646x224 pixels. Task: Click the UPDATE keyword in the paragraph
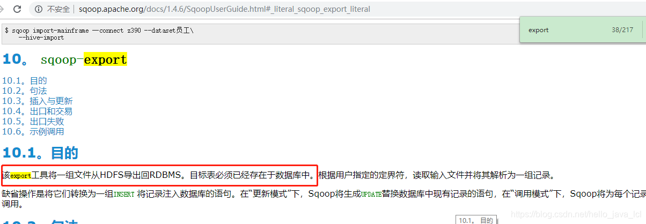pyautogui.click(x=371, y=193)
